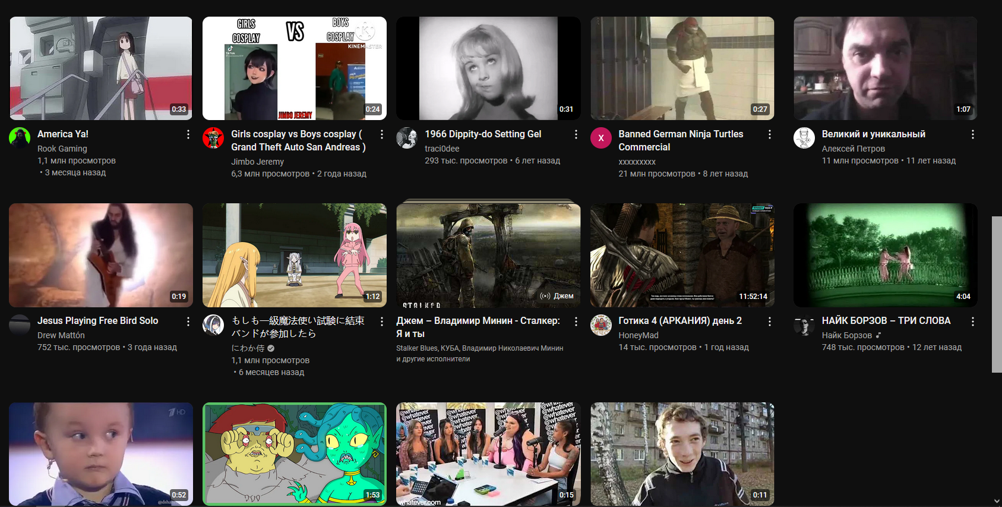
Task: Play Готика 4 АРКАНИЯ день 2 thumbnail
Action: (682, 255)
